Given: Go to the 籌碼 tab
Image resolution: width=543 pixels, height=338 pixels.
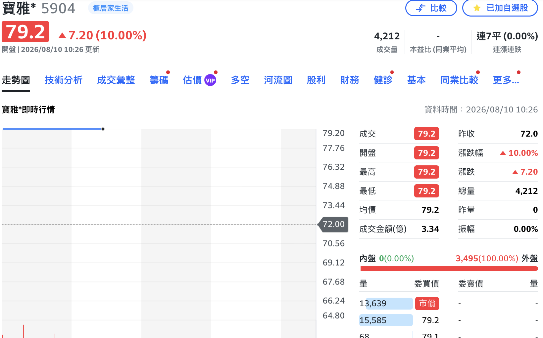Looking at the screenshot, I should (x=159, y=80).
